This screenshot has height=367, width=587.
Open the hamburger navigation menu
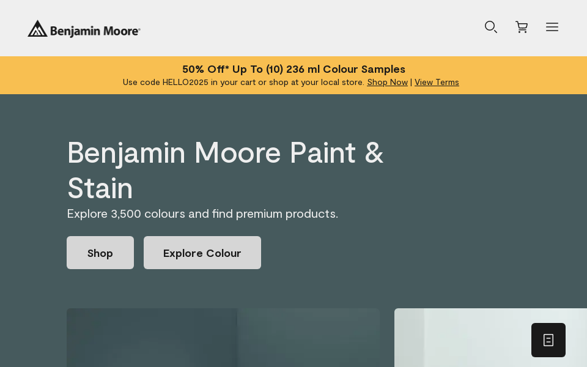pos(552,27)
